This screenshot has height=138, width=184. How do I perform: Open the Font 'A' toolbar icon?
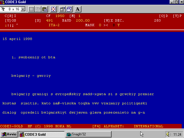[x=78, y=9]
